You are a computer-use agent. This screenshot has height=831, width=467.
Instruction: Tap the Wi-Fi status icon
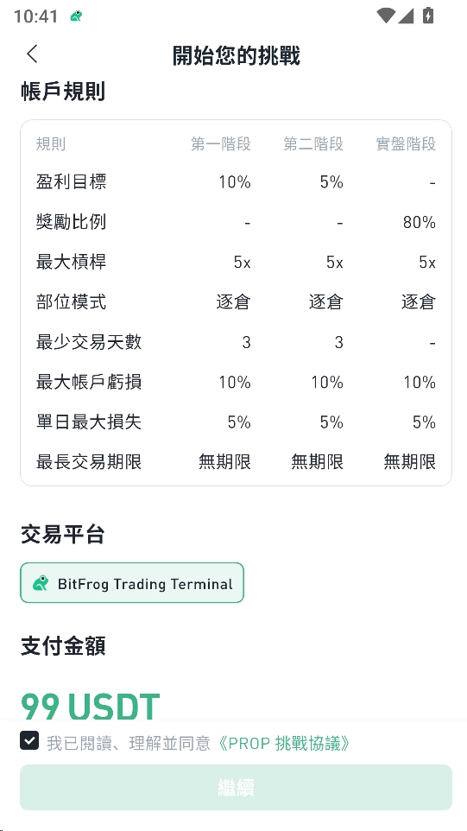pyautogui.click(x=386, y=16)
